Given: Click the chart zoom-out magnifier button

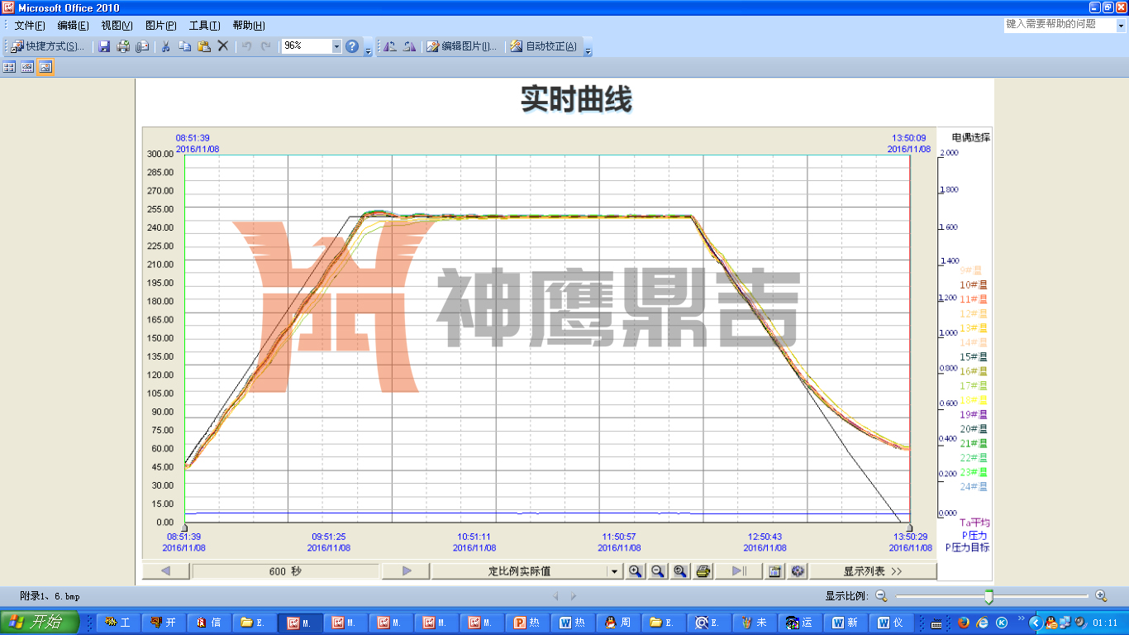Looking at the screenshot, I should [658, 571].
